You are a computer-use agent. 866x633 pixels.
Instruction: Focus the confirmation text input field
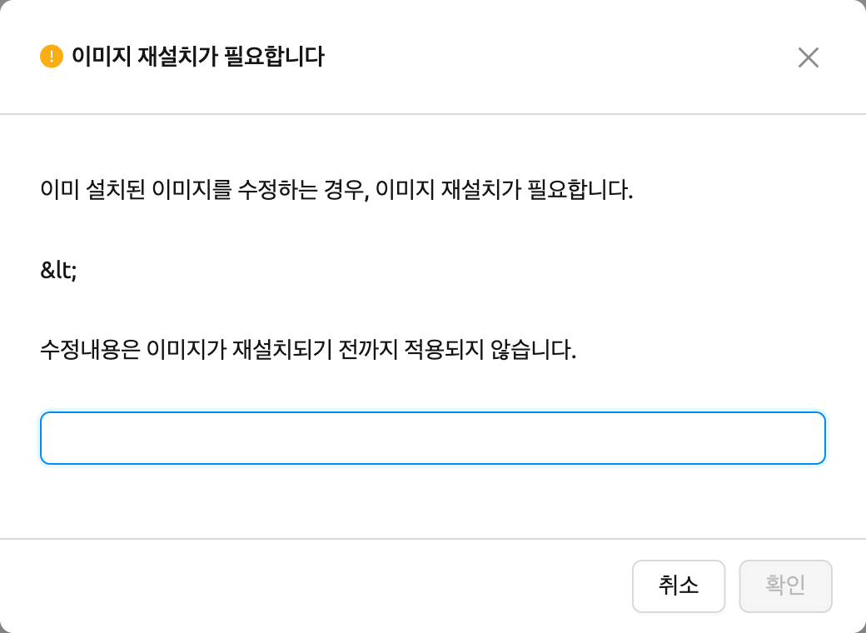point(433,438)
